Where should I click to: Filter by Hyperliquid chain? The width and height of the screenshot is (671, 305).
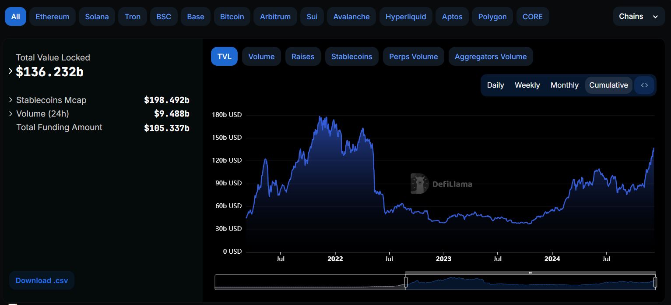[406, 17]
